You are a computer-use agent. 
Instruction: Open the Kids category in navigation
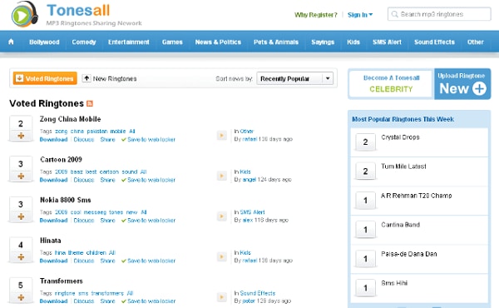(x=353, y=42)
